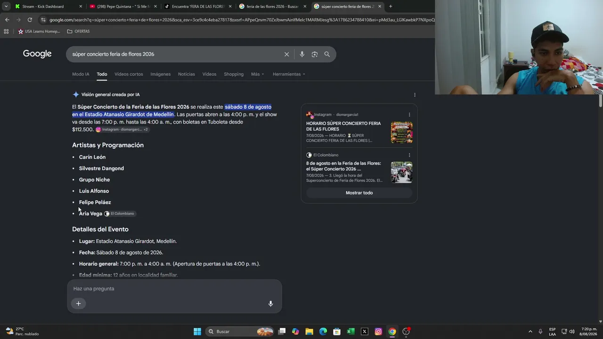This screenshot has height=339, width=603.
Task: Open the Shopping results tab
Action: pyautogui.click(x=234, y=74)
